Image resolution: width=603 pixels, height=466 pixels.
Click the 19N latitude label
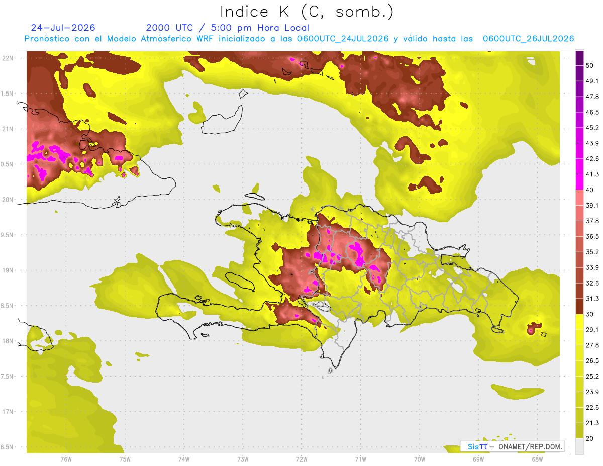pos(9,270)
